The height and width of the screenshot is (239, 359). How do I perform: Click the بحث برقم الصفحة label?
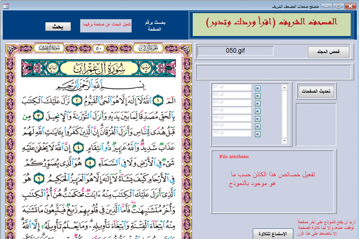[155, 26]
